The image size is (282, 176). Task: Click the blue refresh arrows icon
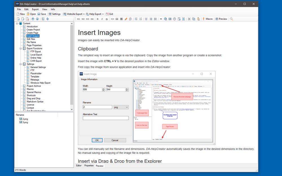pos(47,19)
